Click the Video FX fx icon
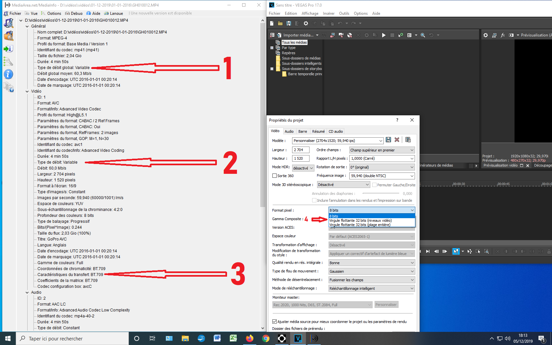Image resolution: width=552 pixels, height=345 pixels. [503, 35]
